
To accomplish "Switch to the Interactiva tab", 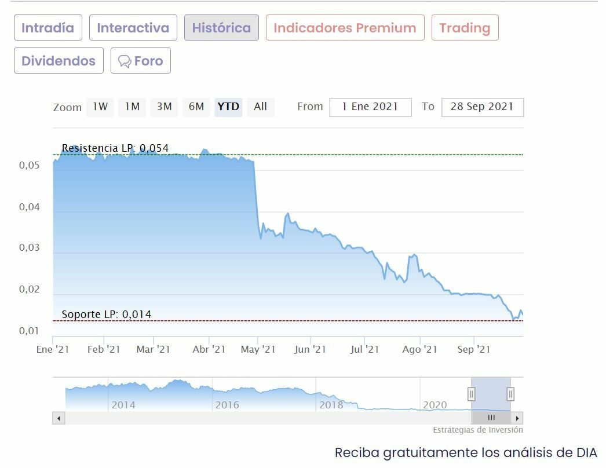I will 133,28.
